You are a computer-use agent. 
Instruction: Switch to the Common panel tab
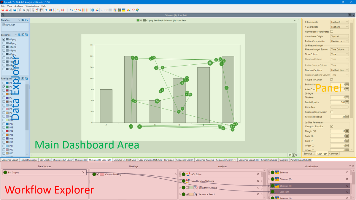click(x=334, y=154)
